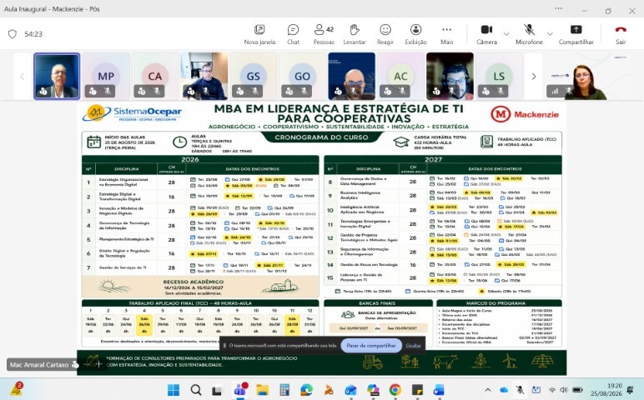Toggle the Câmera on or off
The height and width of the screenshot is (400, 644).
coord(486,34)
